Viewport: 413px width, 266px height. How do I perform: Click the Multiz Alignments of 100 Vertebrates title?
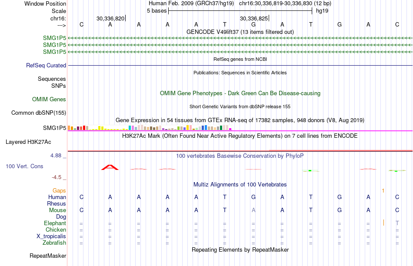point(240,185)
